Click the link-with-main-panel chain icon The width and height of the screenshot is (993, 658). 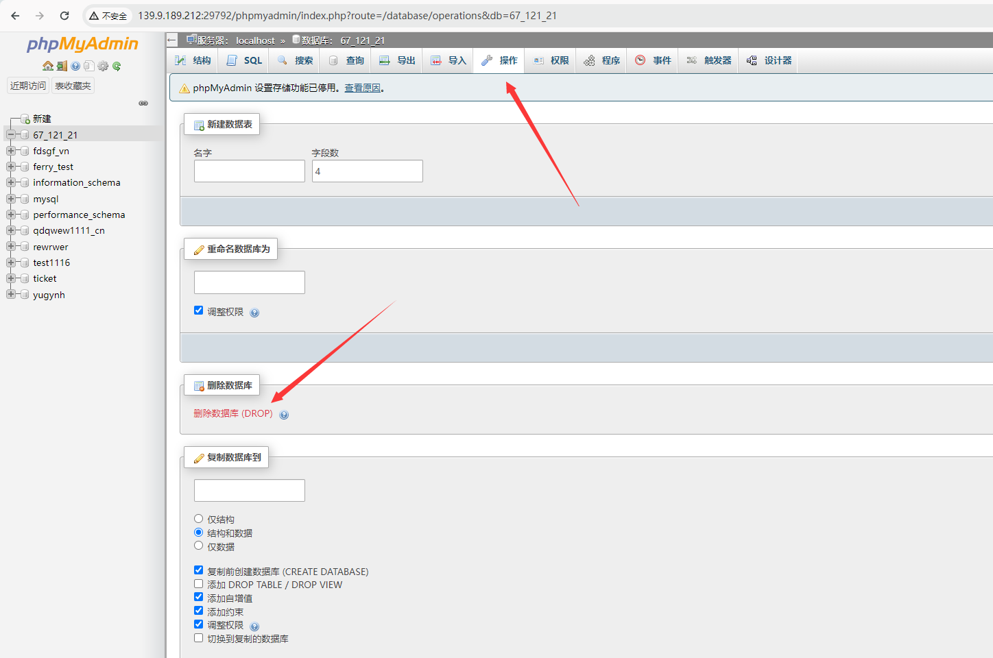pos(143,103)
